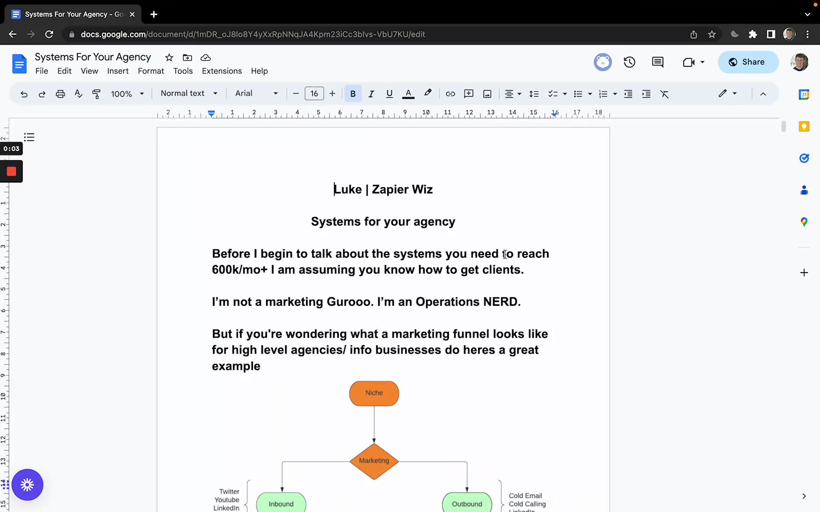Click the Share button
Screen dimensions: 820x512
pyautogui.click(x=748, y=62)
